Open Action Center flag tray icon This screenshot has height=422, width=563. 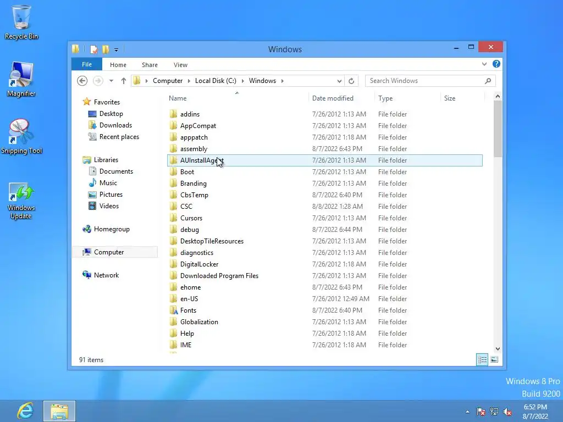[x=481, y=412]
